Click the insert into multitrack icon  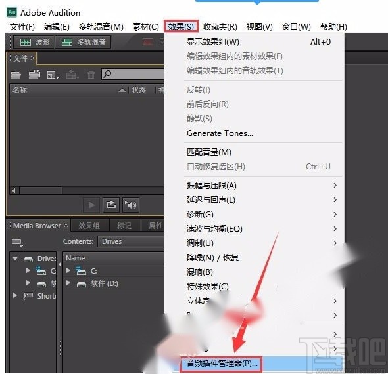[x=72, y=74]
